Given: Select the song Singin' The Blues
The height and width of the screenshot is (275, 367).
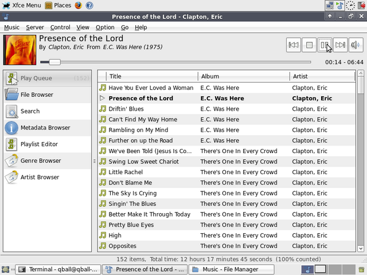Looking at the screenshot, I should [227, 204].
